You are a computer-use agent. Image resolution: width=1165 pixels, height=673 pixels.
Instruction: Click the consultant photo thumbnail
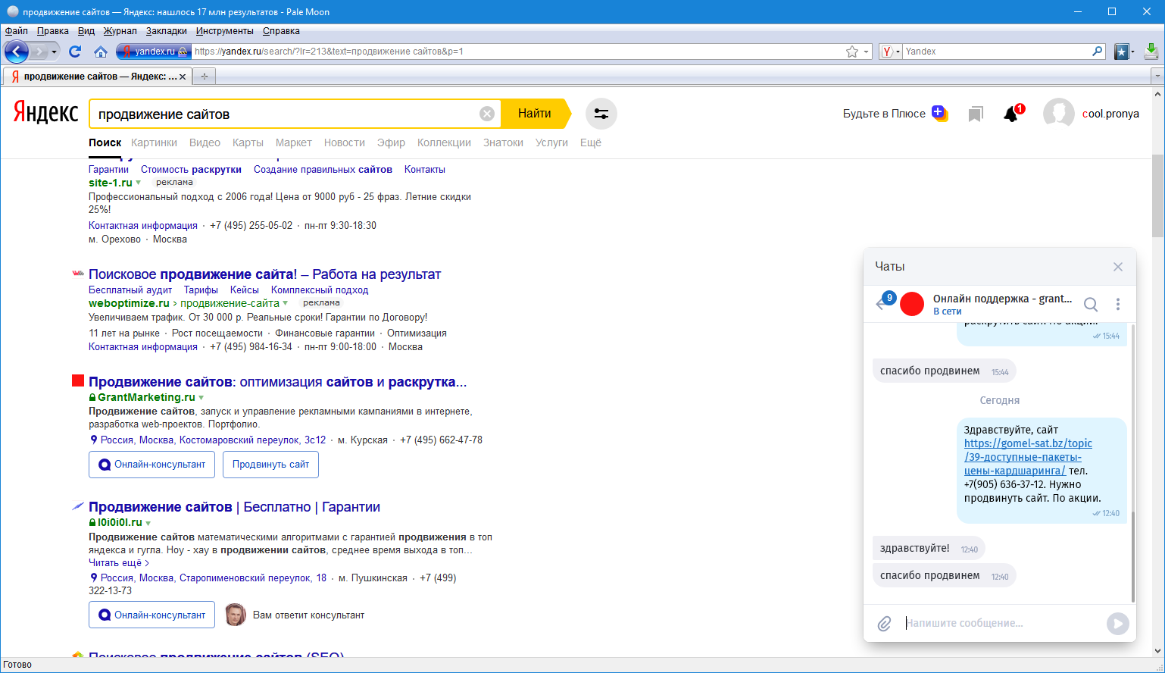point(236,615)
